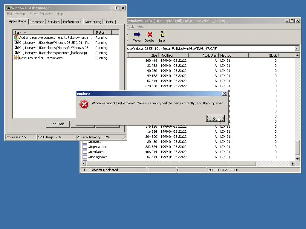Screen dimensions: 306x229
Task: Open the Tools menu in 7-Zip
Action: coord(131,27)
